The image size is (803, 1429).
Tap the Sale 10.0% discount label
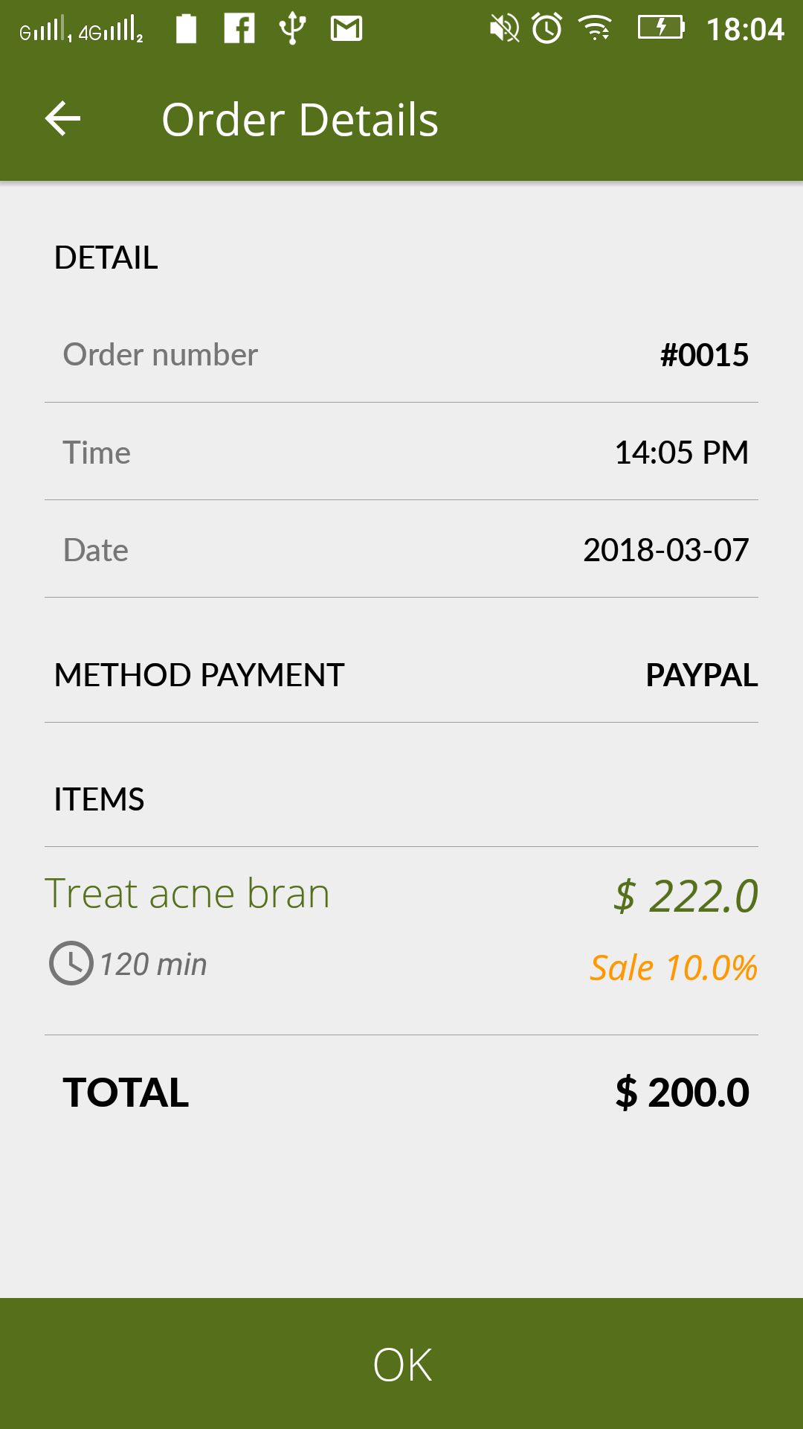(673, 968)
